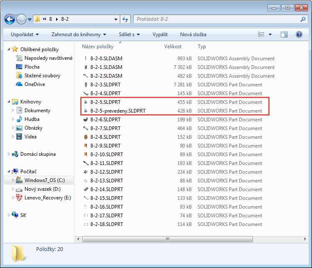Toggle the preview pane icon
The image size is (312, 268).
[284, 34]
